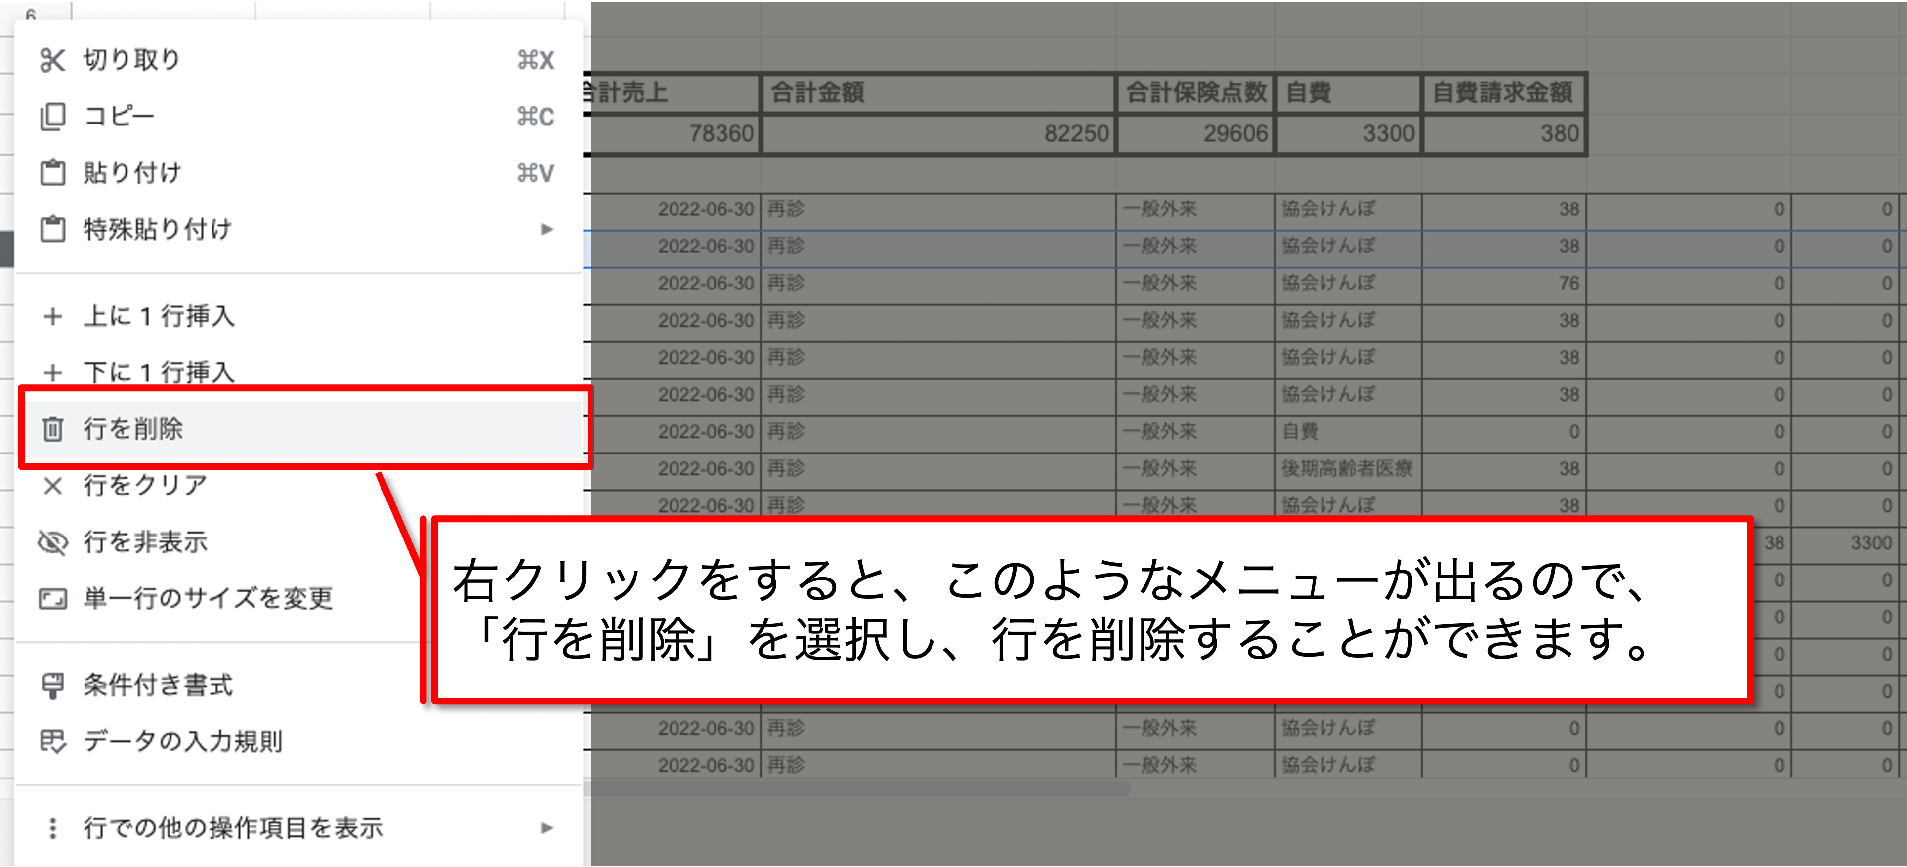
Task: Click the trash can icon for 行を削除
Action: 52,429
